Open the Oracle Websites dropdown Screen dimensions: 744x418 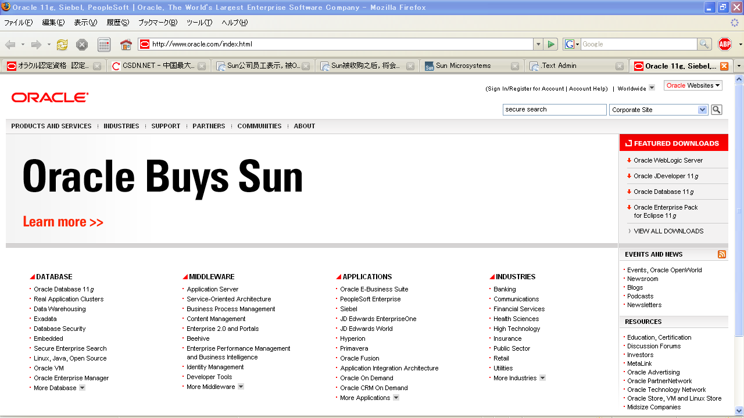click(693, 85)
